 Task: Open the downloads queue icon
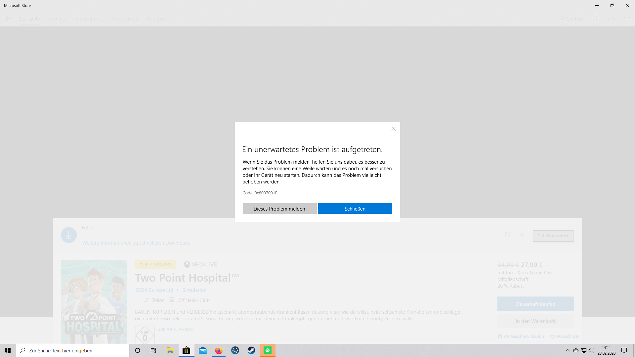(x=611, y=19)
